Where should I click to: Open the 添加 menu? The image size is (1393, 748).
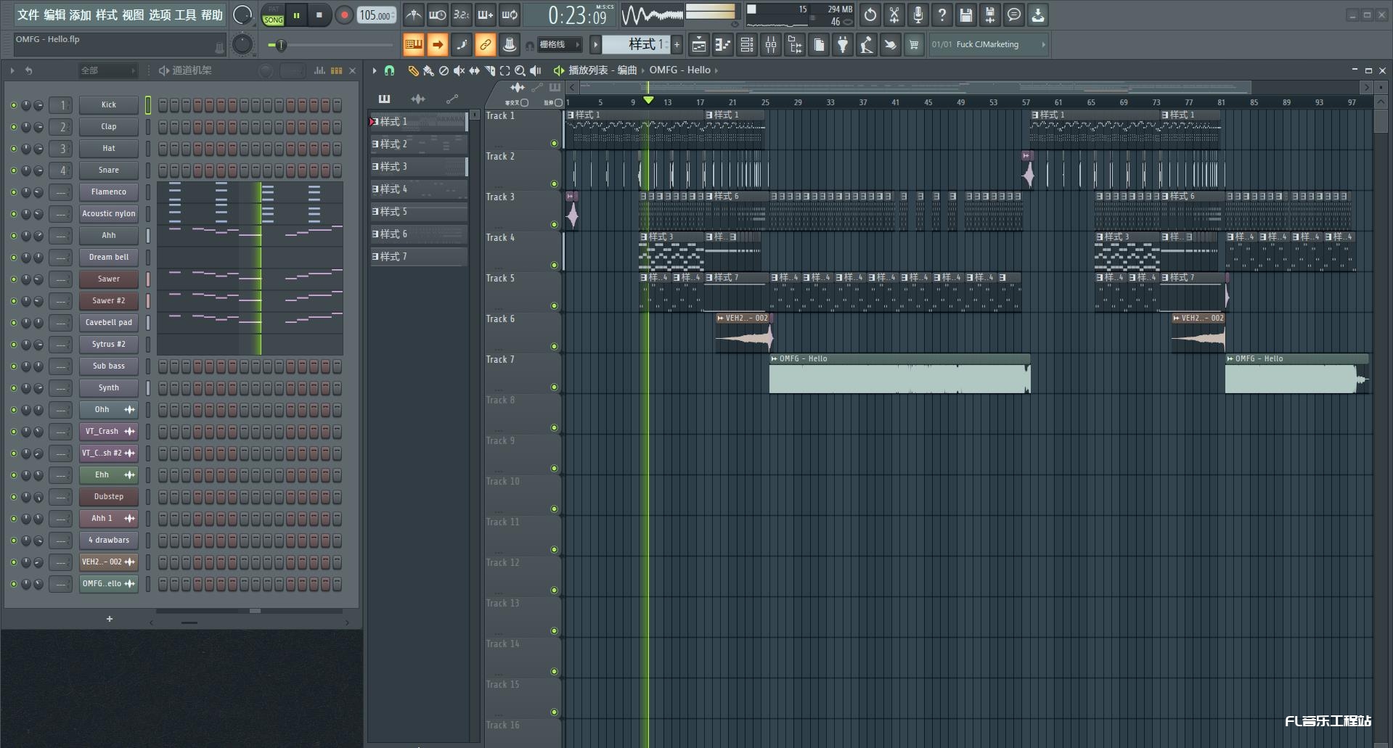tap(80, 15)
